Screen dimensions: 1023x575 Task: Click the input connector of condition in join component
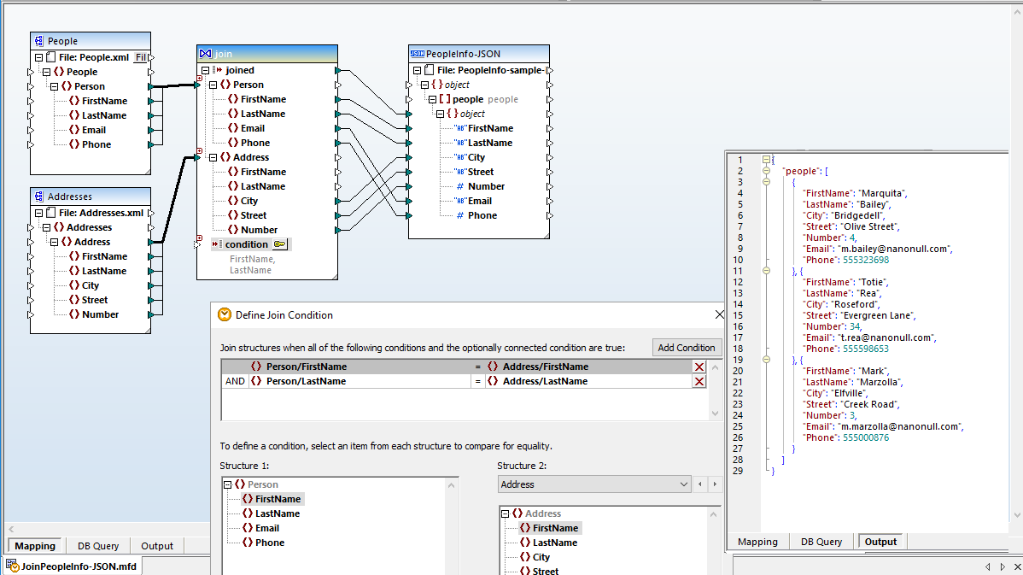coord(197,243)
